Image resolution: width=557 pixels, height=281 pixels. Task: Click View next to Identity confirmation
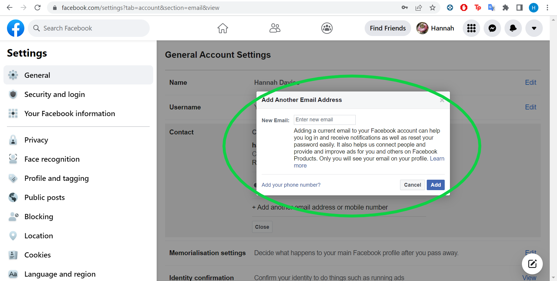pyautogui.click(x=529, y=278)
